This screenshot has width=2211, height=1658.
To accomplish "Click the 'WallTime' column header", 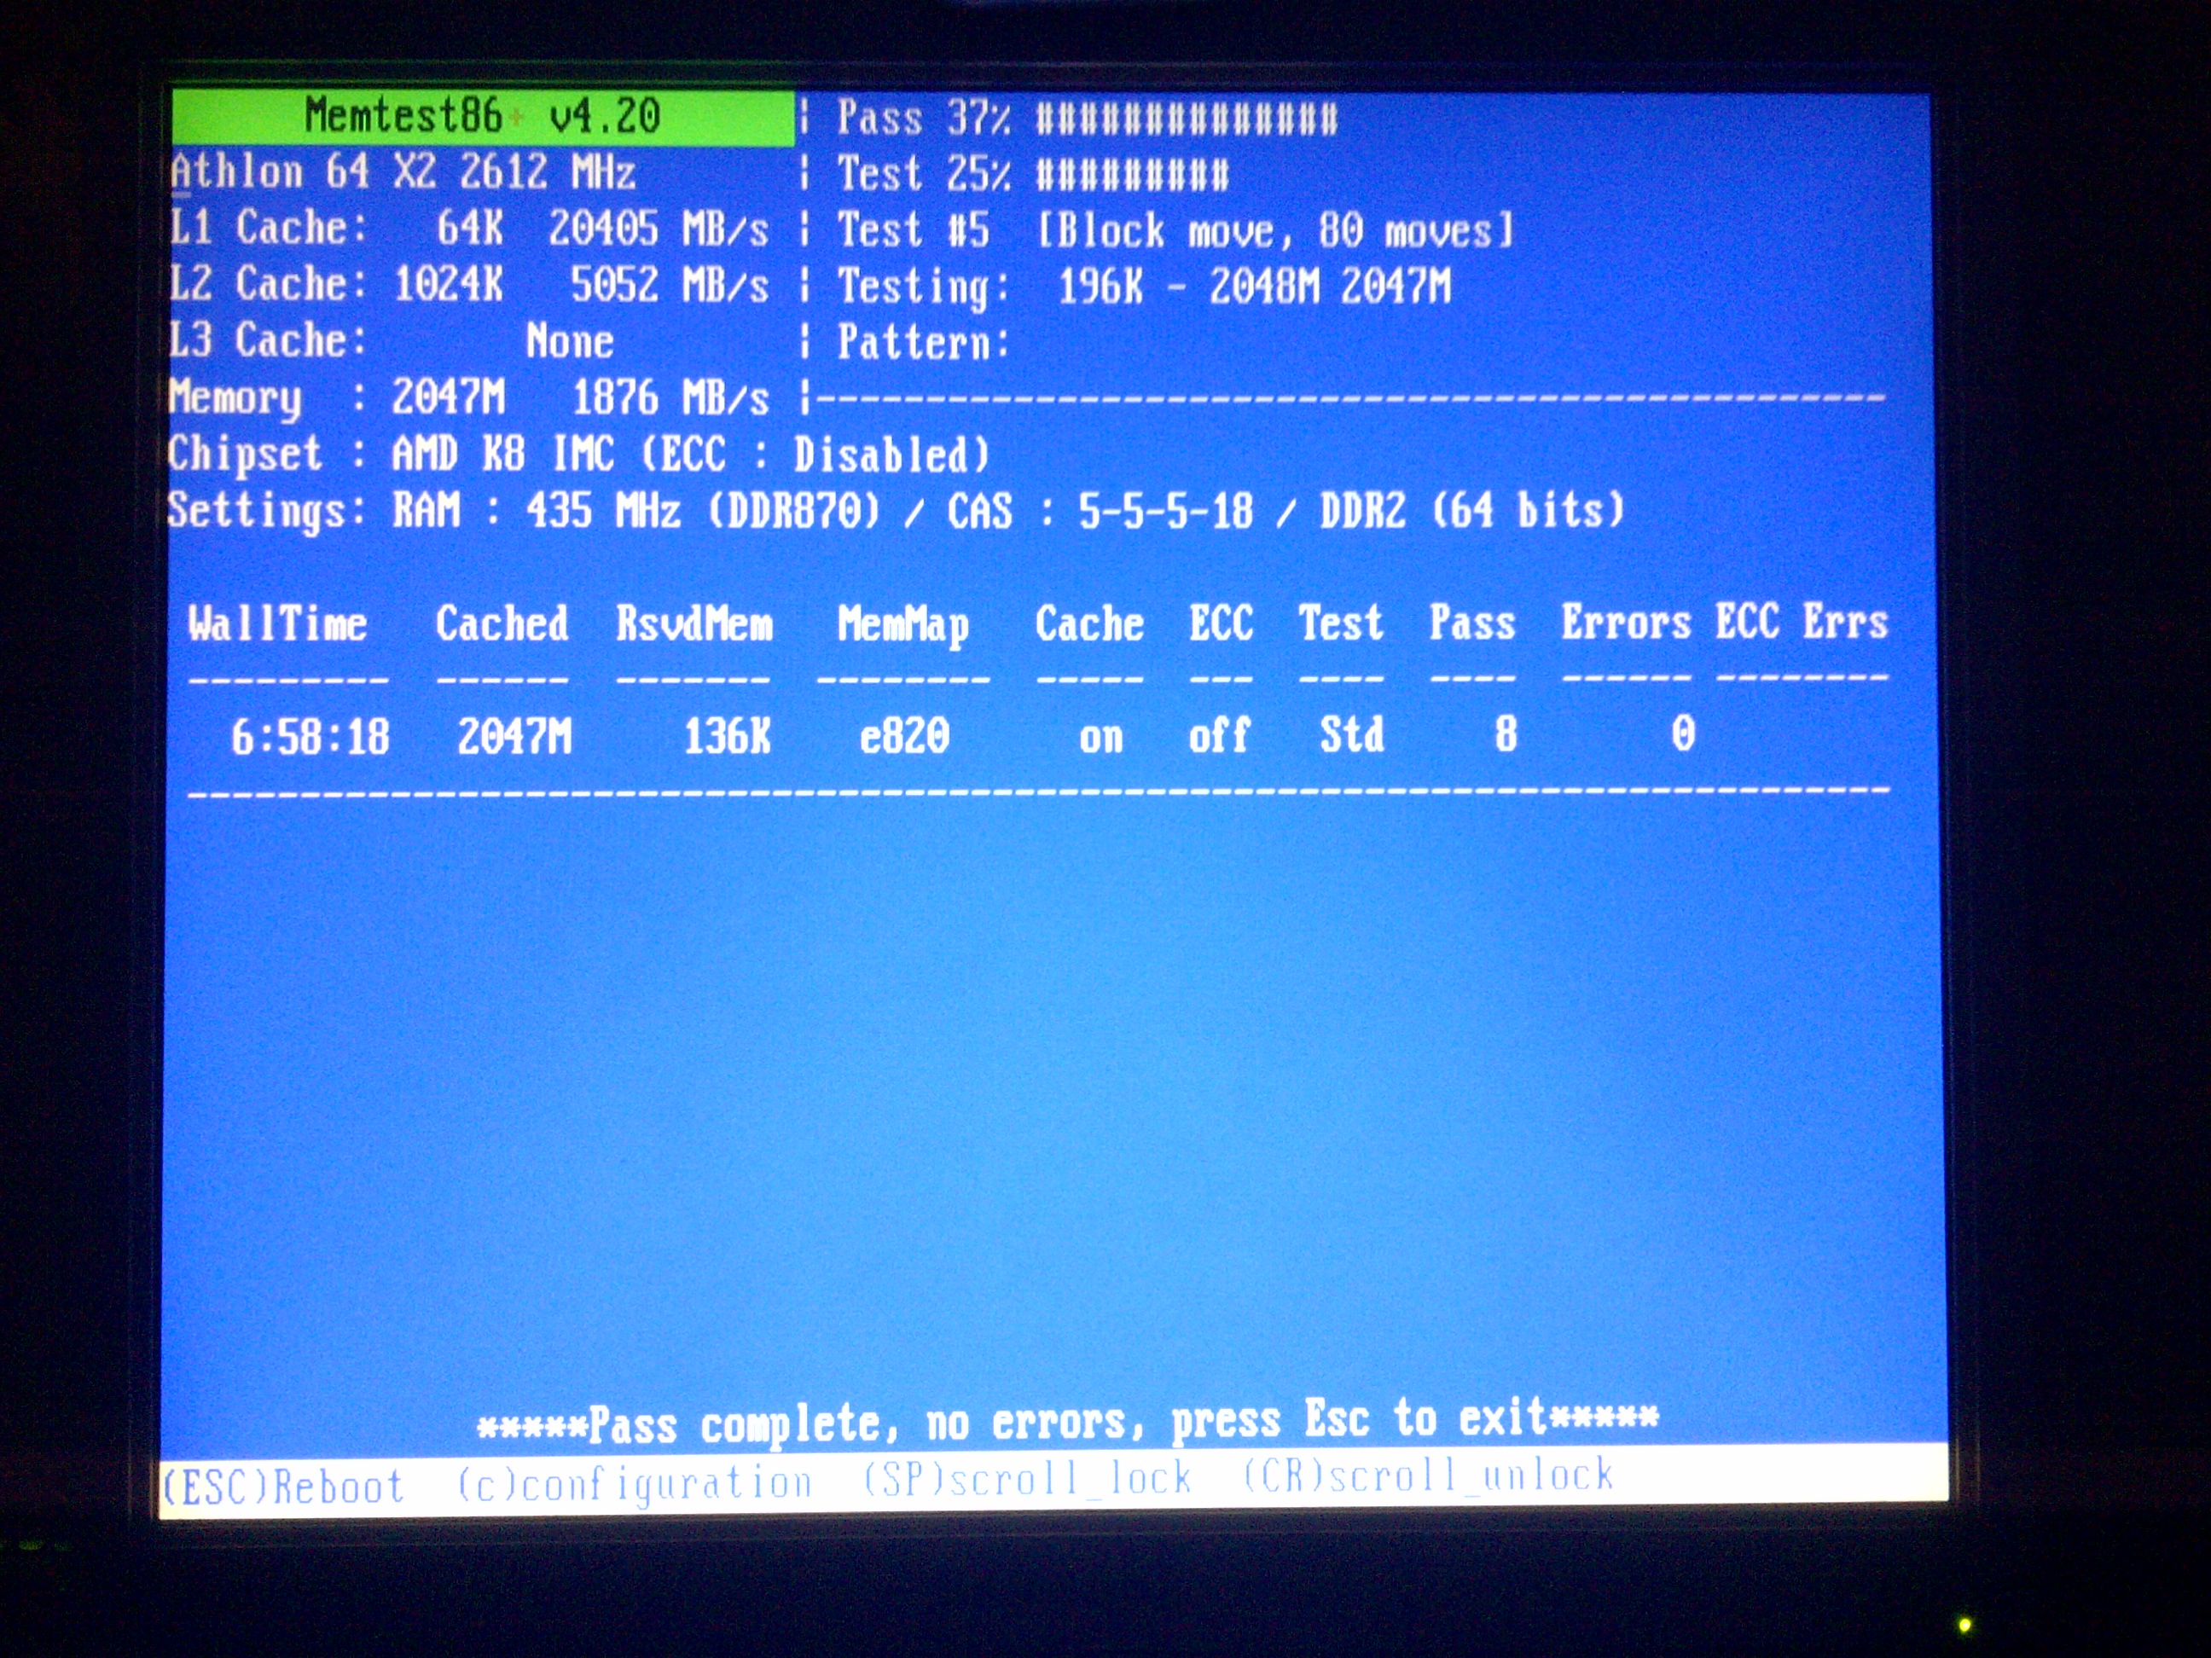I will pyautogui.click(x=278, y=624).
